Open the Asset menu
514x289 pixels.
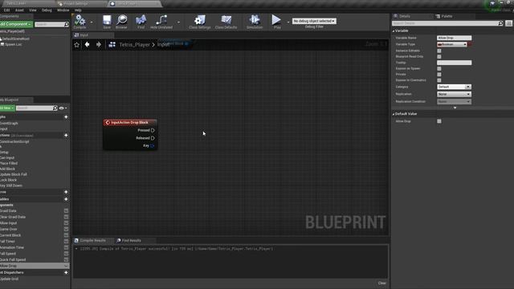pos(19,10)
